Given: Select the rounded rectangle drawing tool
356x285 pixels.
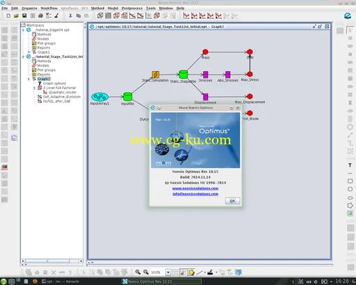Looking at the screenshot, I should pyautogui.click(x=350, y=189).
